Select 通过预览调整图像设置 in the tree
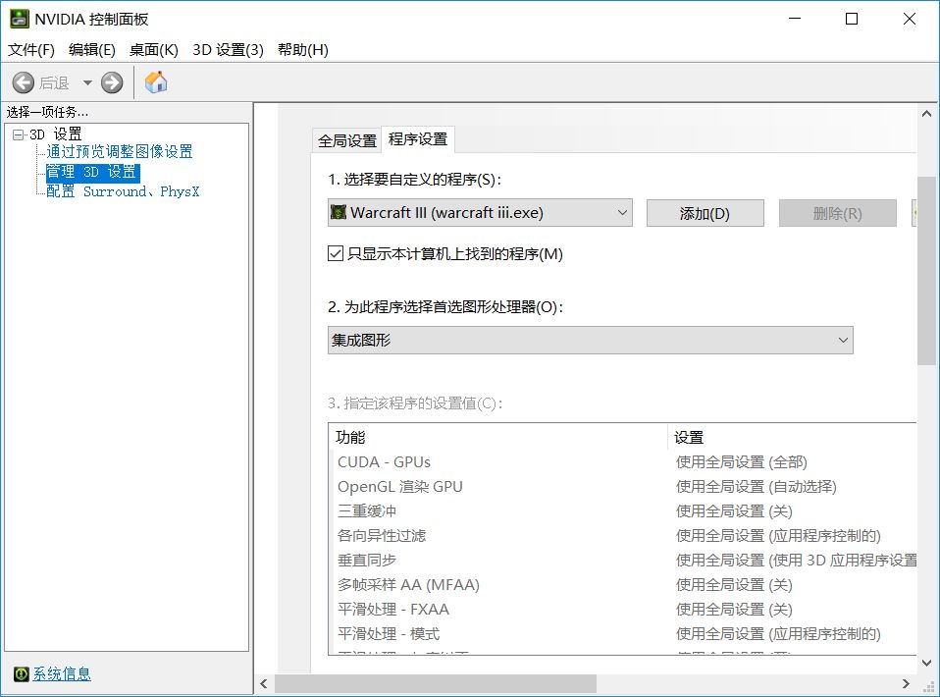 click(120, 151)
